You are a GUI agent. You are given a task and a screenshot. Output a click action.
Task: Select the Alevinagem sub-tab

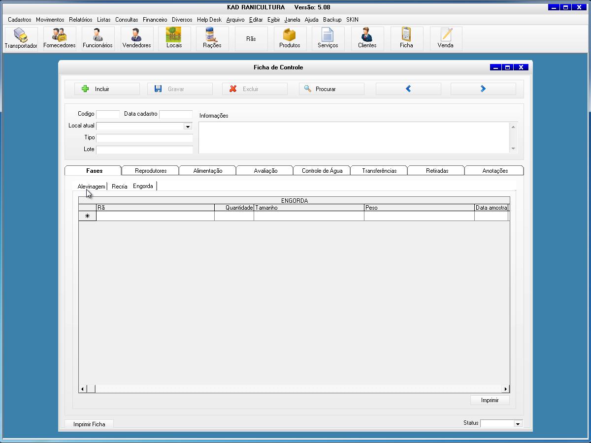(x=91, y=187)
